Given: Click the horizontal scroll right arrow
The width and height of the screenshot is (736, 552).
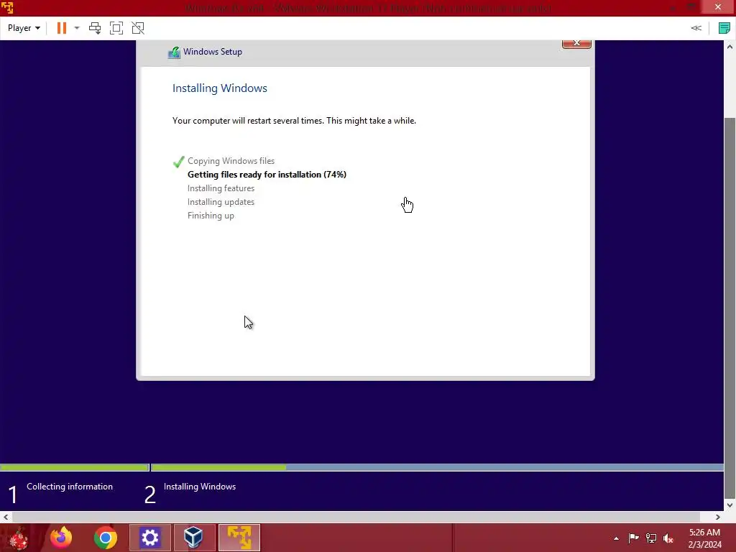Looking at the screenshot, I should point(718,517).
